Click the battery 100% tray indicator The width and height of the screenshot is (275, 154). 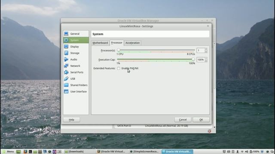pos(254,151)
